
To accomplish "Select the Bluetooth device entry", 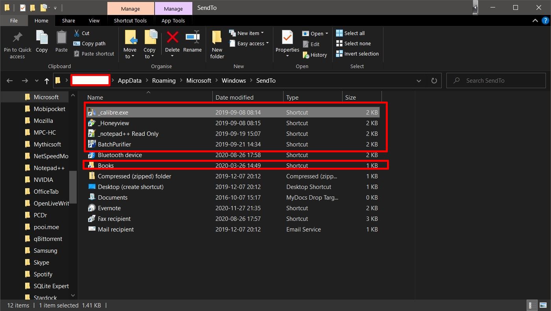I will [x=233, y=155].
